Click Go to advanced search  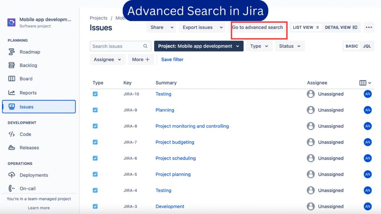coord(257,28)
